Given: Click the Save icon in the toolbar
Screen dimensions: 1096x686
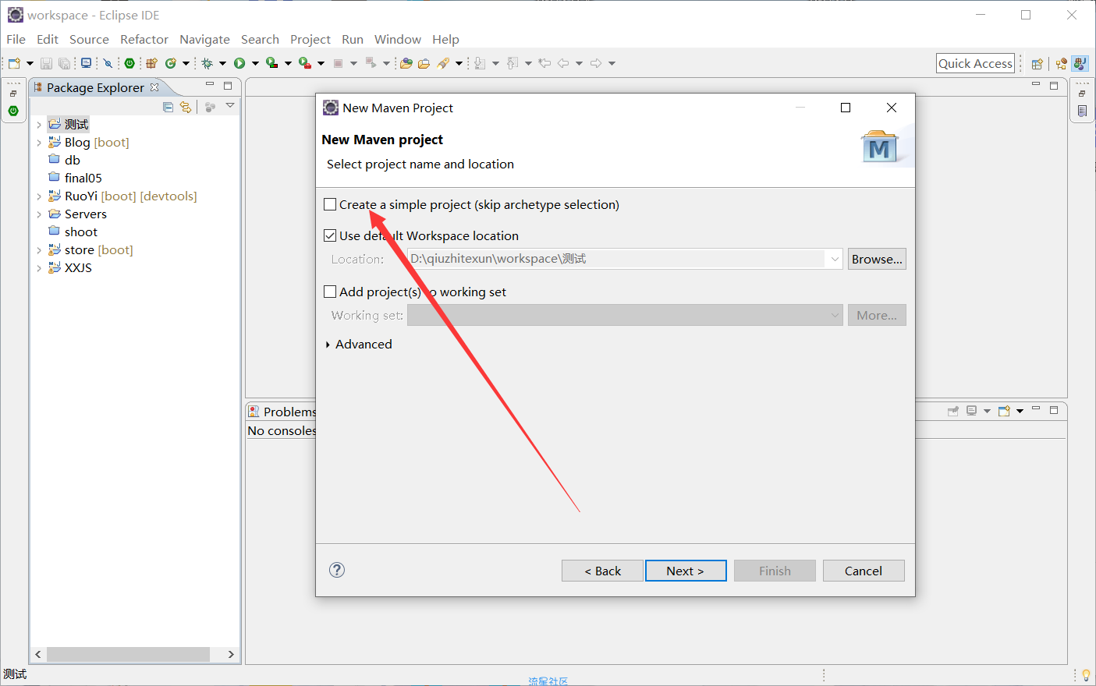Looking at the screenshot, I should click(46, 63).
